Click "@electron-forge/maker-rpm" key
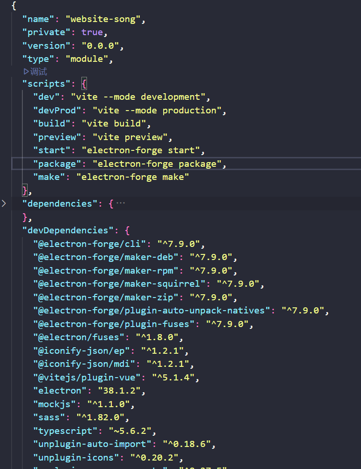 tap(106, 271)
